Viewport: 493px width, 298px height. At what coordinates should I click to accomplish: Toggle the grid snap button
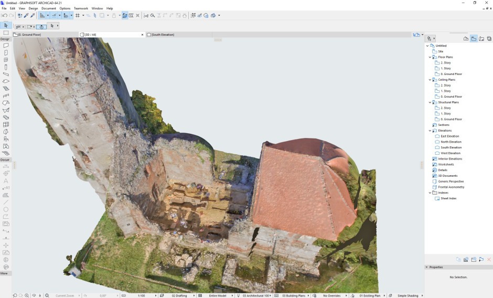pyautogui.click(x=77, y=16)
